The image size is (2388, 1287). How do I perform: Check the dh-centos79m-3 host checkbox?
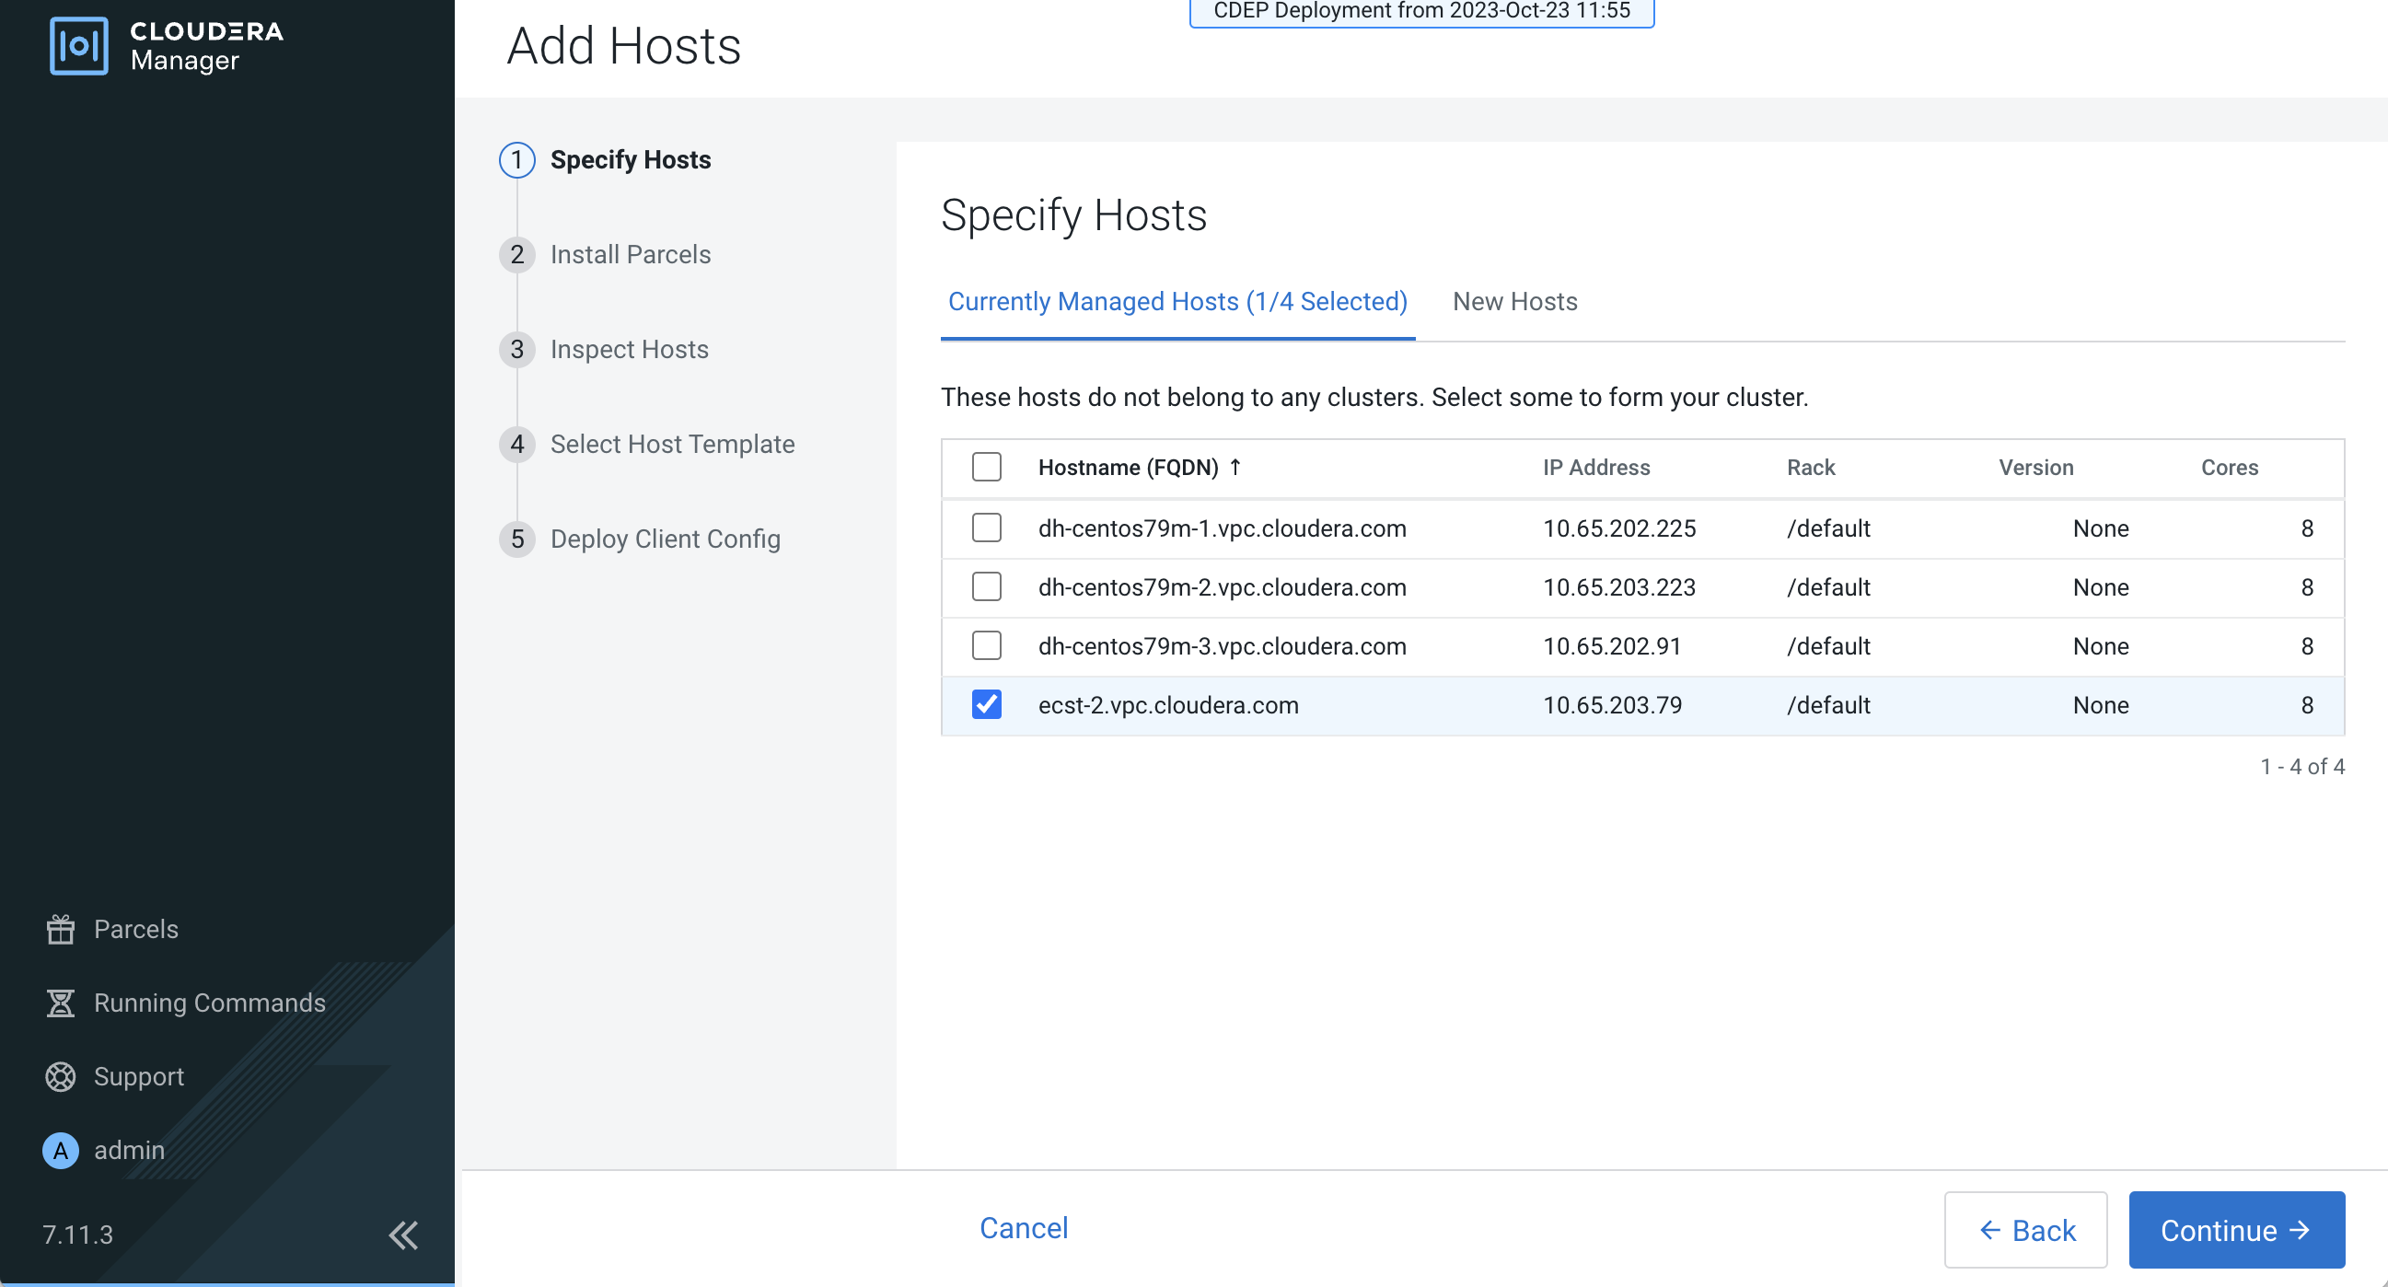[986, 646]
